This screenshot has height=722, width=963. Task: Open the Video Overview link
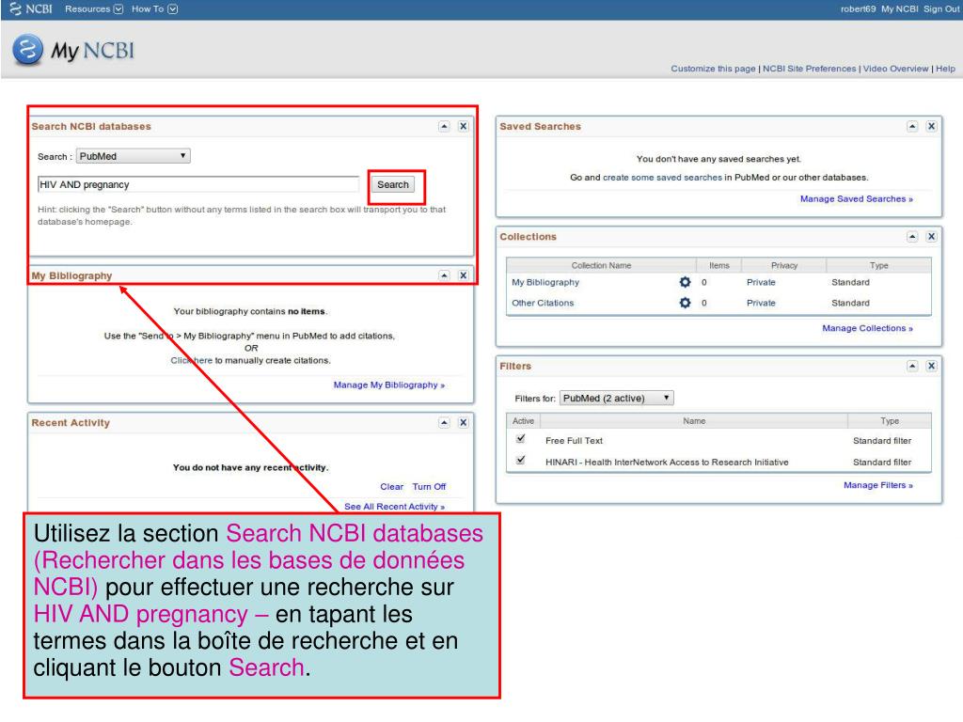(x=895, y=68)
